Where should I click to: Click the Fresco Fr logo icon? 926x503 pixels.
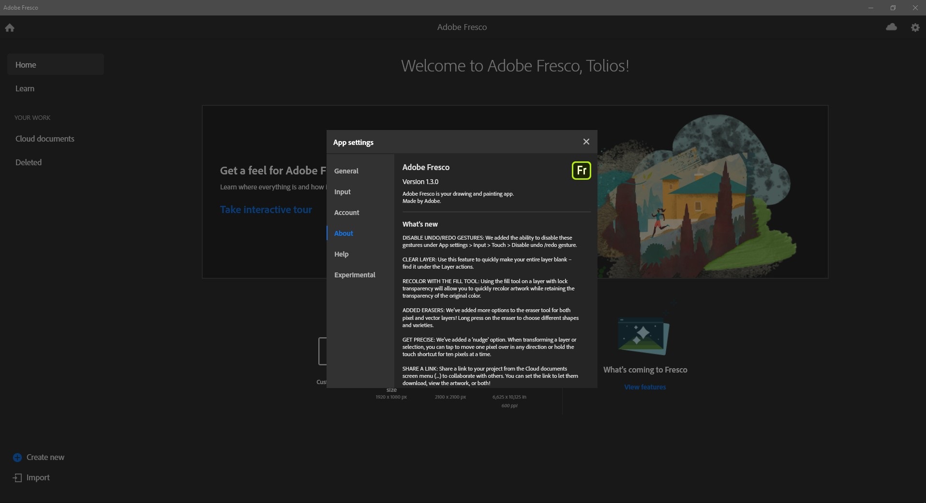[582, 171]
